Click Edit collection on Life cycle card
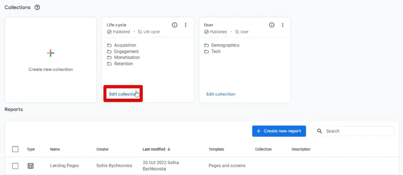This screenshot has width=403, height=175. tap(123, 94)
